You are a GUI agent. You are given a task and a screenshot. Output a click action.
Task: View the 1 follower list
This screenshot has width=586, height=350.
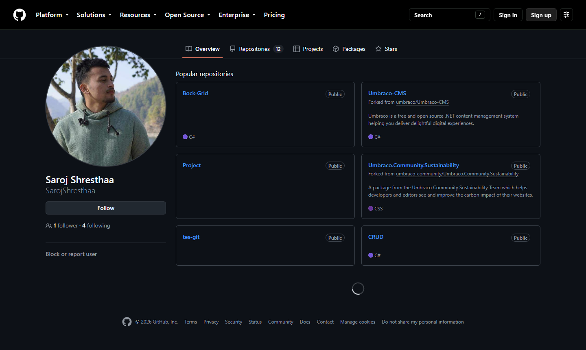tap(66, 225)
